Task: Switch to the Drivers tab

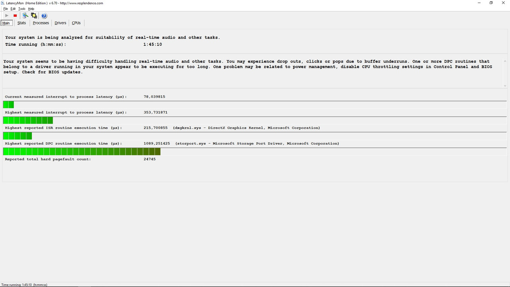Action: point(60,23)
